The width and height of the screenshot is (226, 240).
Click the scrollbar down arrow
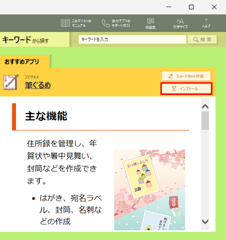[205, 221]
